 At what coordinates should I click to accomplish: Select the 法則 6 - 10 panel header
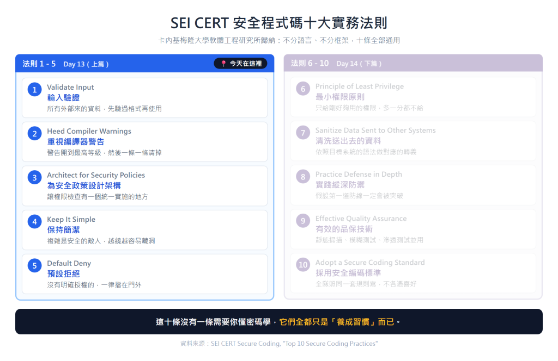pyautogui.click(x=413, y=63)
